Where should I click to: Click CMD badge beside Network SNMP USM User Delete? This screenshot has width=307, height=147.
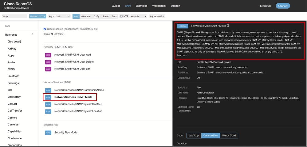pos(48,62)
